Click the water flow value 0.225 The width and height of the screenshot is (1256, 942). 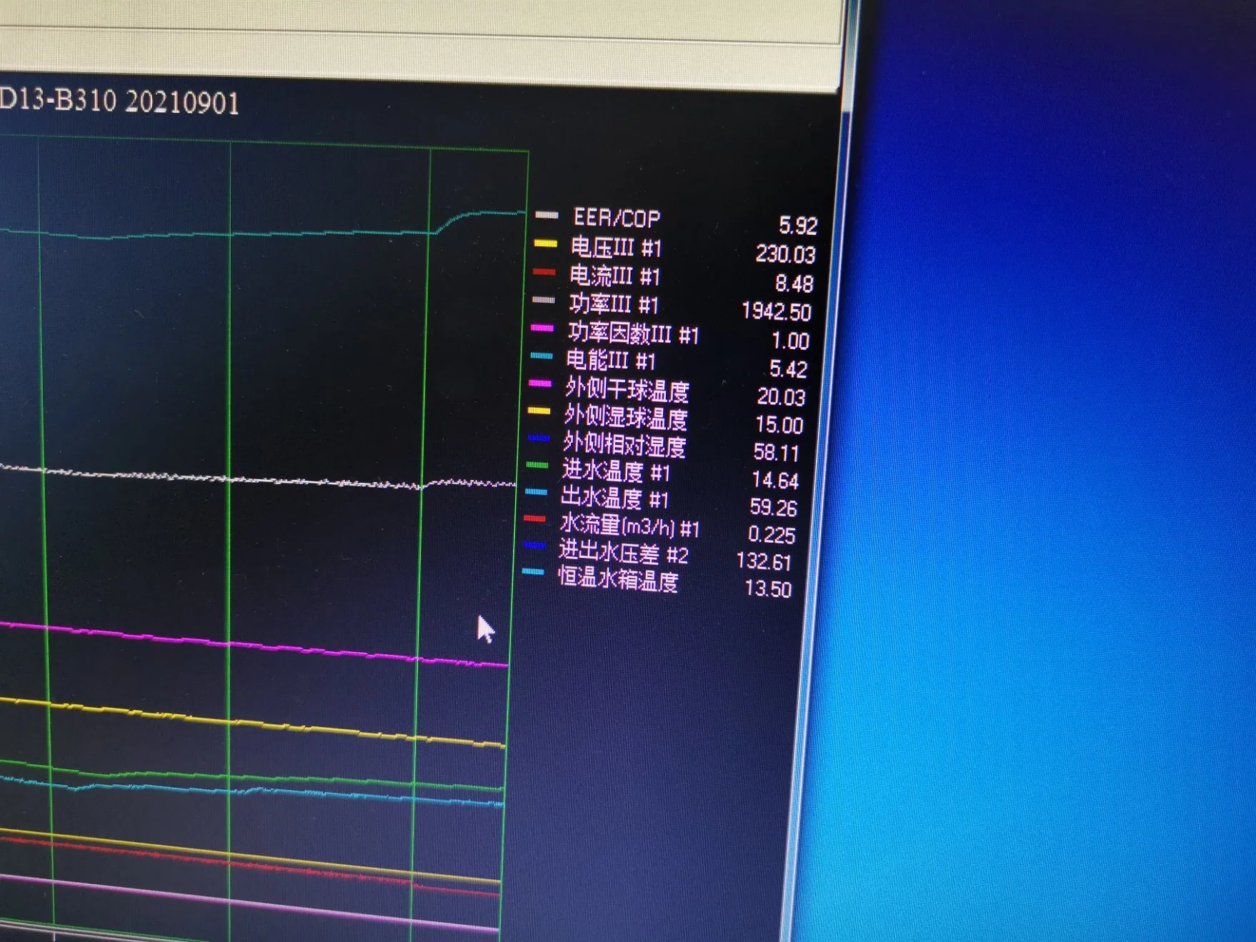771,535
